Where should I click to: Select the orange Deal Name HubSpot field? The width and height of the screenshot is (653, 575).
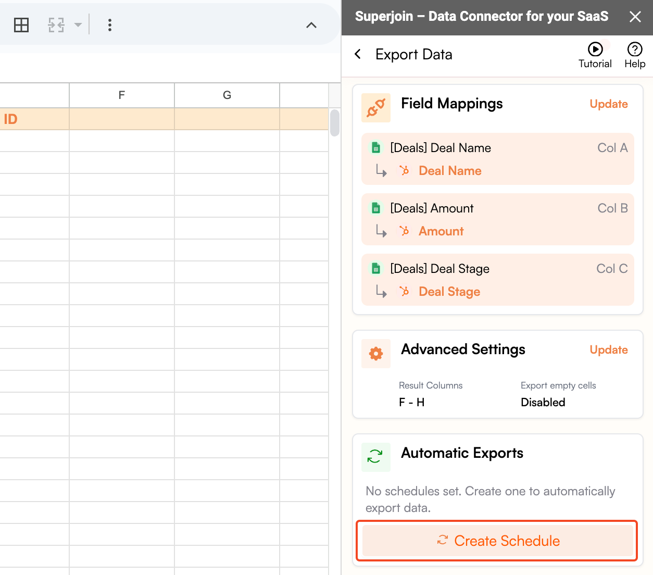(450, 171)
